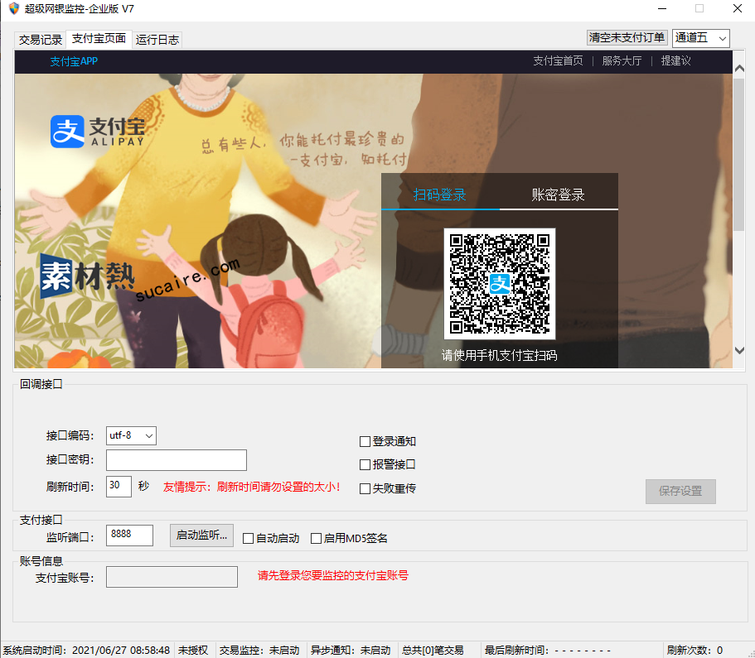The width and height of the screenshot is (755, 658).
Task: Go to 支付宝首页 link
Action: pyautogui.click(x=558, y=60)
